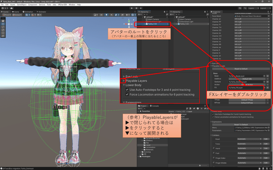The width and height of the screenshot is (273, 170).
Task: Open the Head collider Automatic dropdown
Action: click(x=249, y=139)
